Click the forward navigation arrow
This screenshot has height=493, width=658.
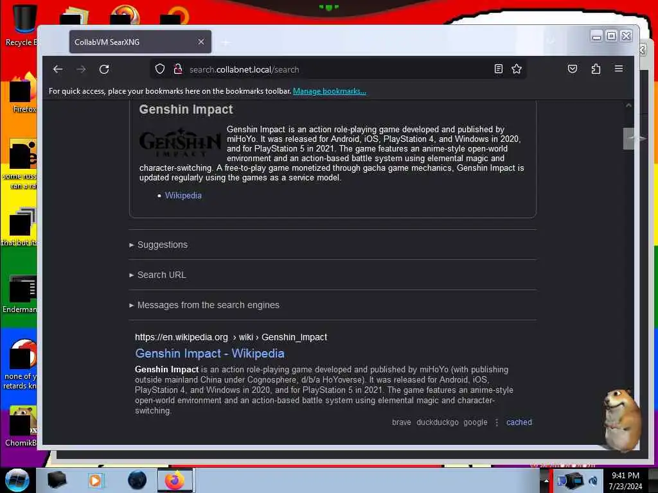[x=82, y=69]
